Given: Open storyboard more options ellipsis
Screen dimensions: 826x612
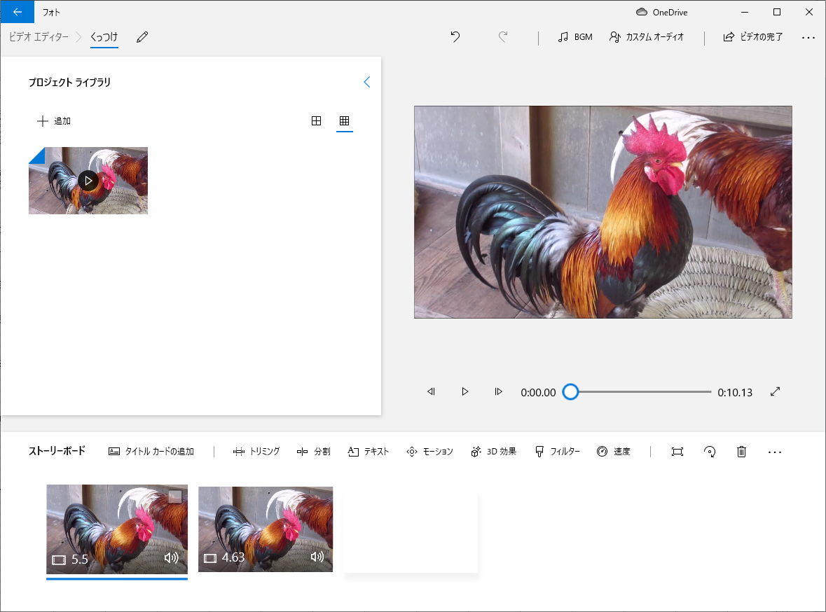Looking at the screenshot, I should click(x=775, y=452).
